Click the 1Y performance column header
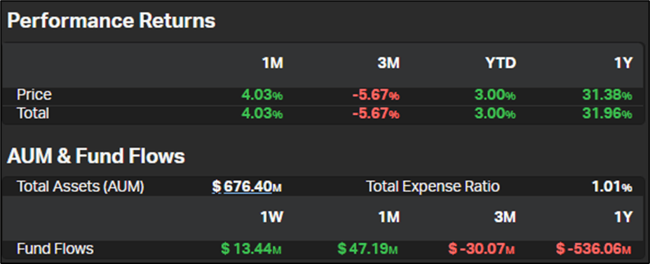650x264 pixels. tap(623, 63)
